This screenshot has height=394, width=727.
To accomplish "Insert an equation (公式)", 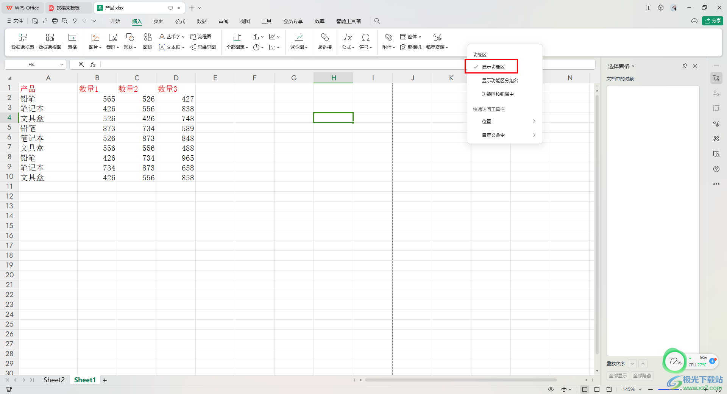I will 348,41.
